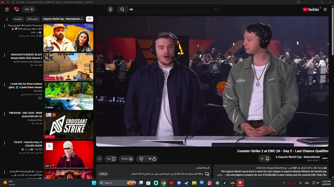Open the live chat panel button
Image resolution: width=334 pixels, height=187 pixels.
click(x=104, y=174)
